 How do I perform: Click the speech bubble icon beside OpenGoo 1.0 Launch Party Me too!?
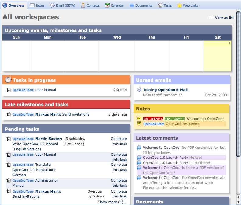(139, 158)
